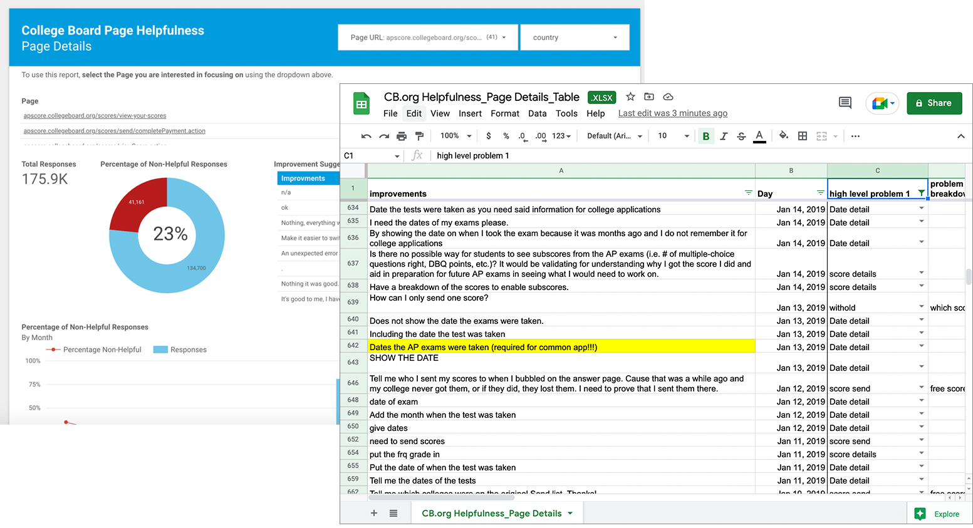Toggle italic formatting

(724, 136)
